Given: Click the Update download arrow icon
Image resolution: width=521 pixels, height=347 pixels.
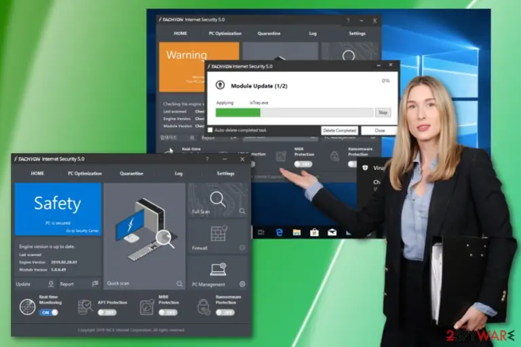Looking at the screenshot, I should [51, 283].
